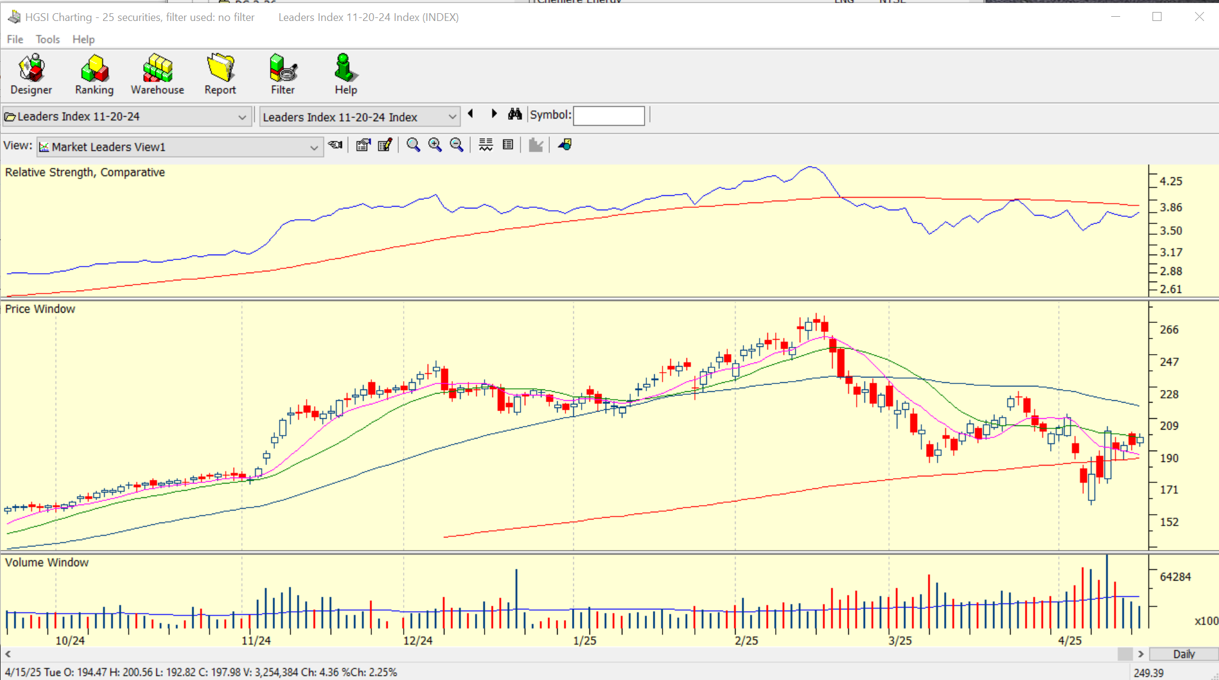Click the horizontal scrollbar left arrow

pos(8,654)
